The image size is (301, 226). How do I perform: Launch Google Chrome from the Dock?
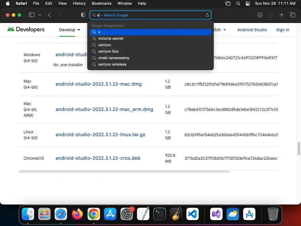(94, 214)
